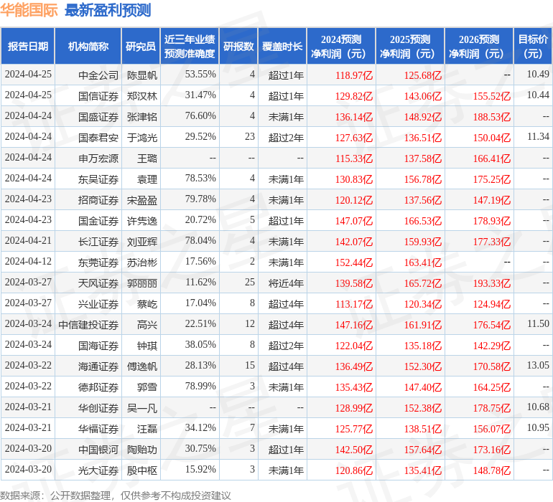This screenshot has height=502, width=553.
Task: Select institution 中信建投证券
Action: point(88,324)
